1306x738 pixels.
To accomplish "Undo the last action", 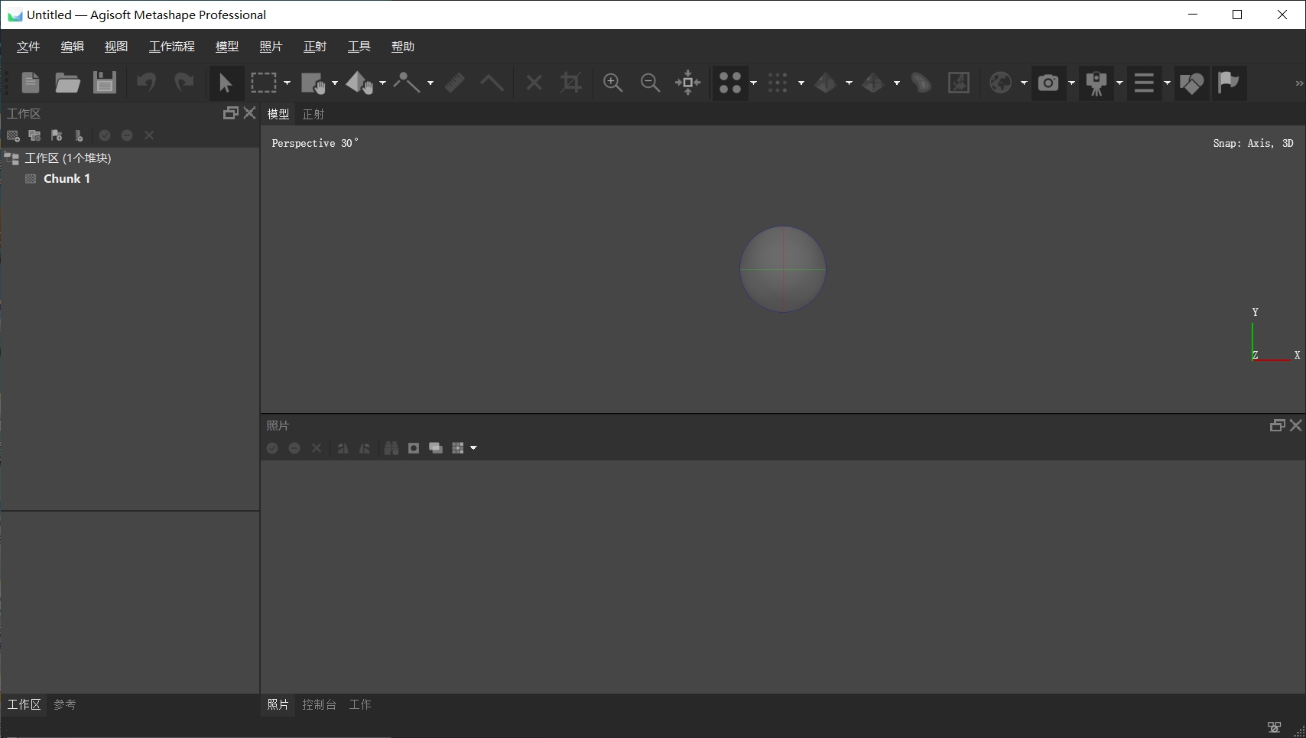I will 147,83.
